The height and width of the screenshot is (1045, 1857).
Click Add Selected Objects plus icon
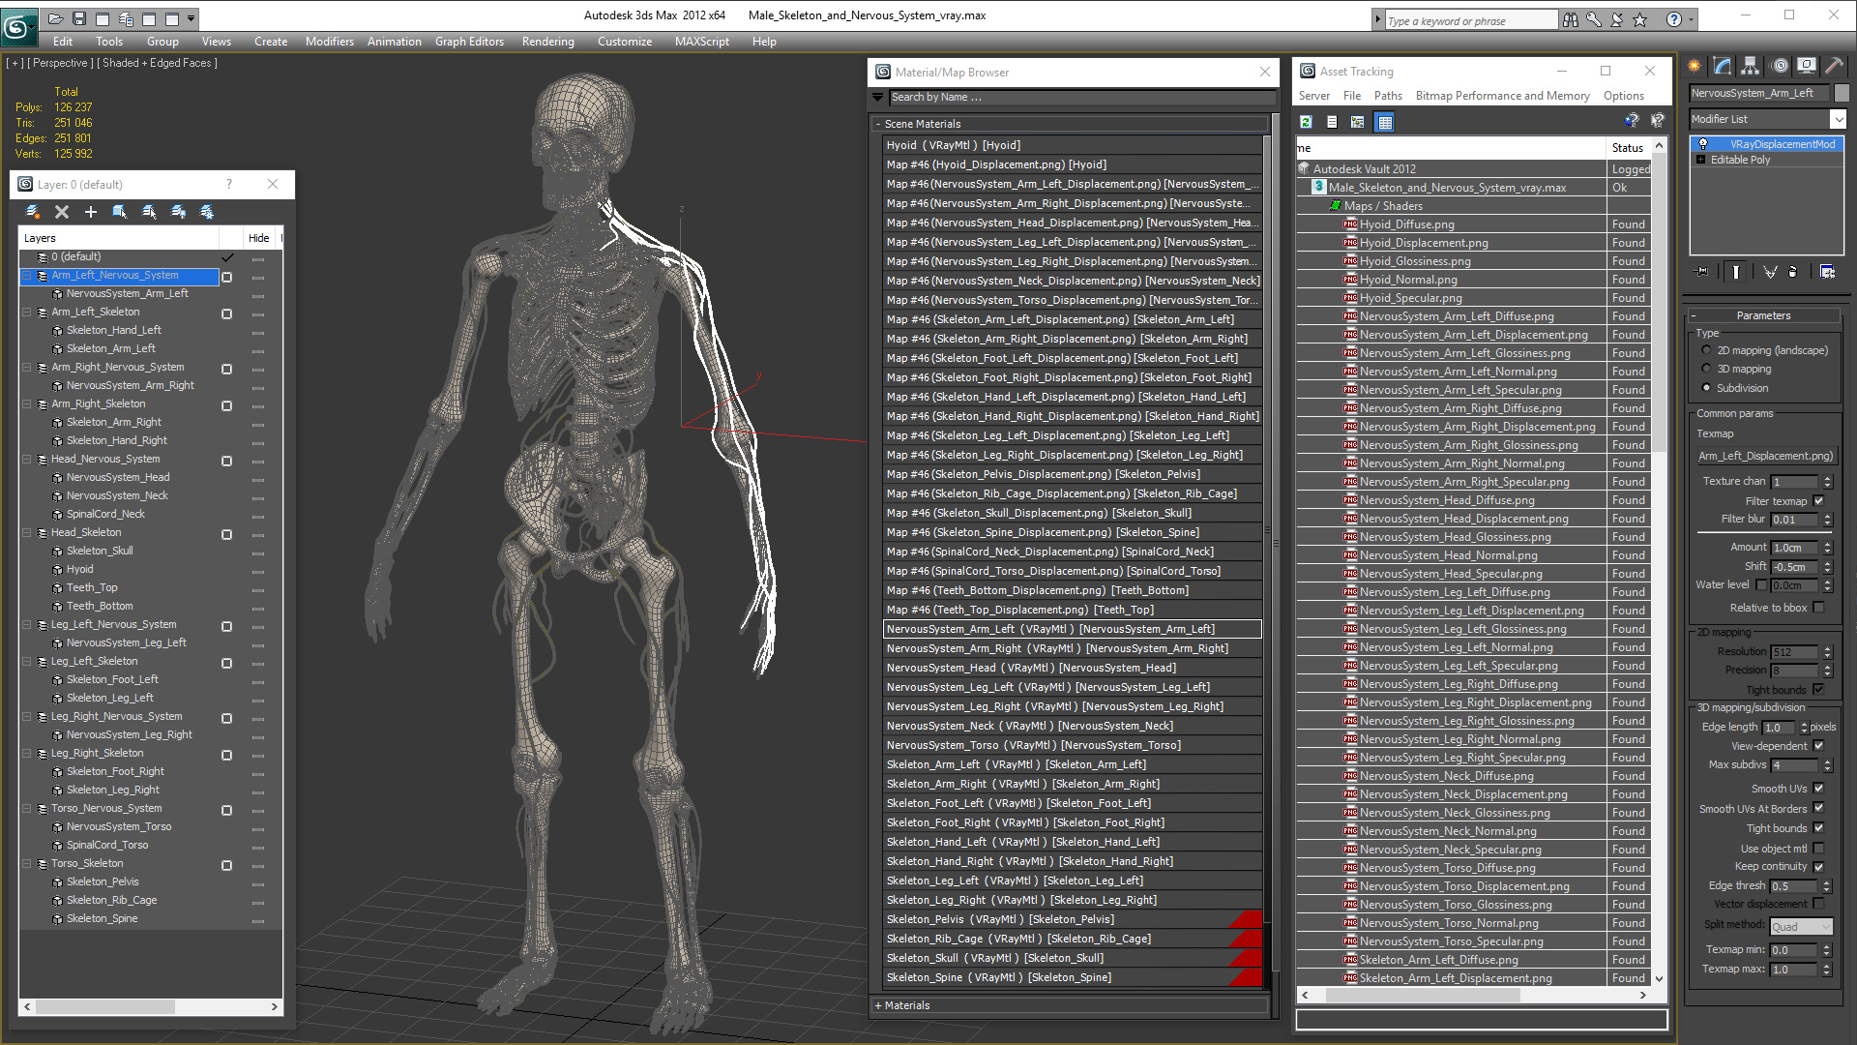pos(91,212)
